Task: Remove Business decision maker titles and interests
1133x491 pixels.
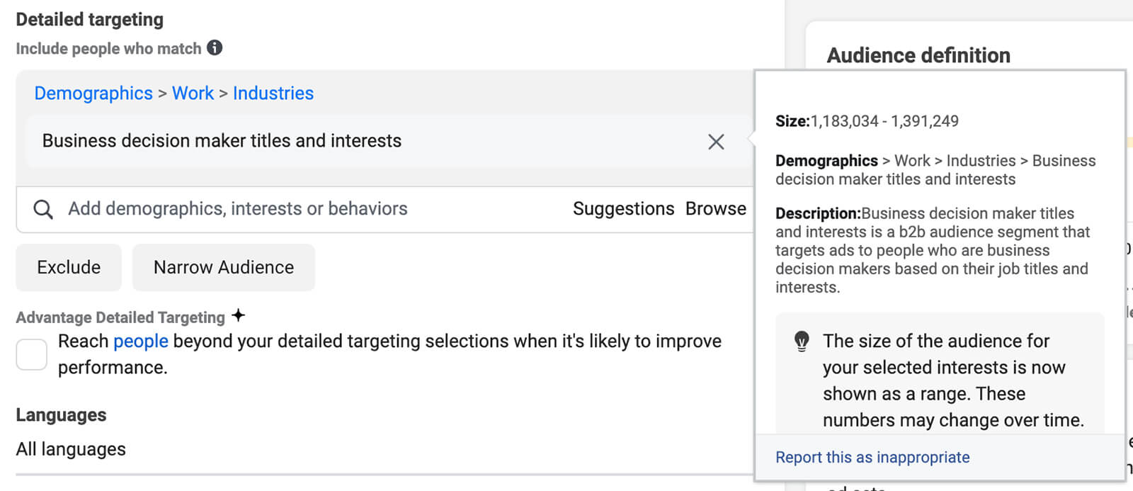Action: click(716, 142)
